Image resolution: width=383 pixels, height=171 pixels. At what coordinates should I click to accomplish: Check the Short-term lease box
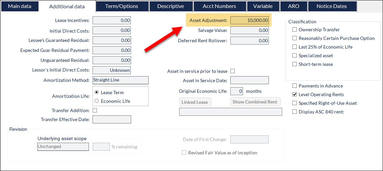294,64
